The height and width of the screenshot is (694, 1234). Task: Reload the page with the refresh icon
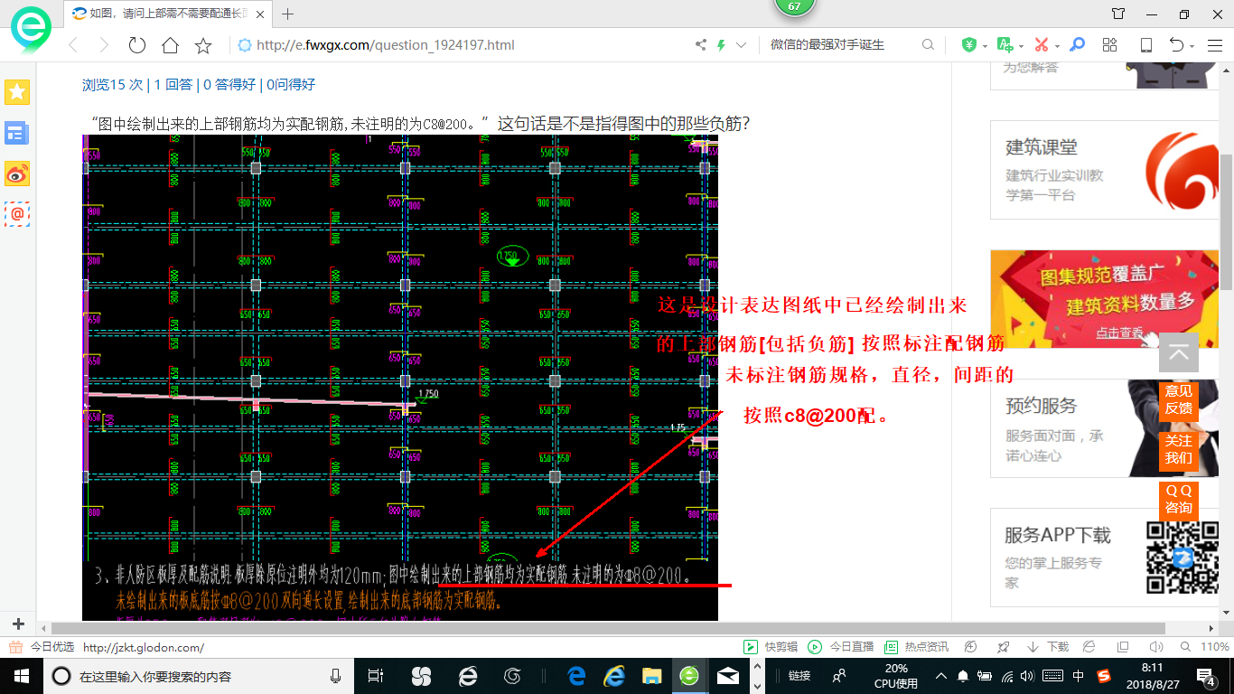click(x=137, y=45)
